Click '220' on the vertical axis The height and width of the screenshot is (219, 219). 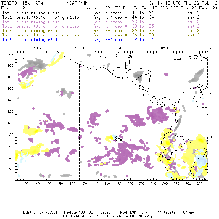click(x=10, y=54)
